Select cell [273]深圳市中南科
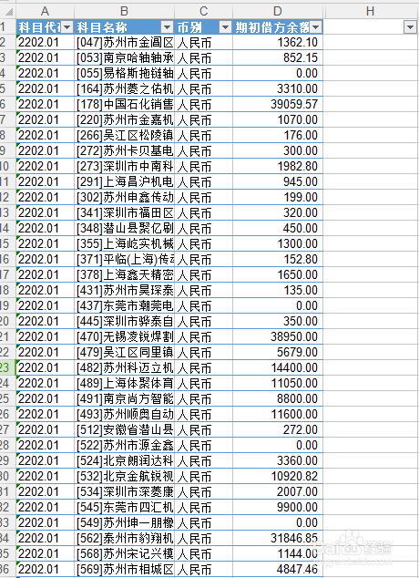 coord(124,166)
